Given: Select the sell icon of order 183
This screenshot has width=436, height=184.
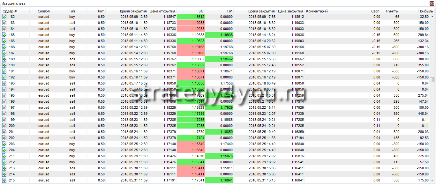Looking at the screenshot, I should [4, 23].
